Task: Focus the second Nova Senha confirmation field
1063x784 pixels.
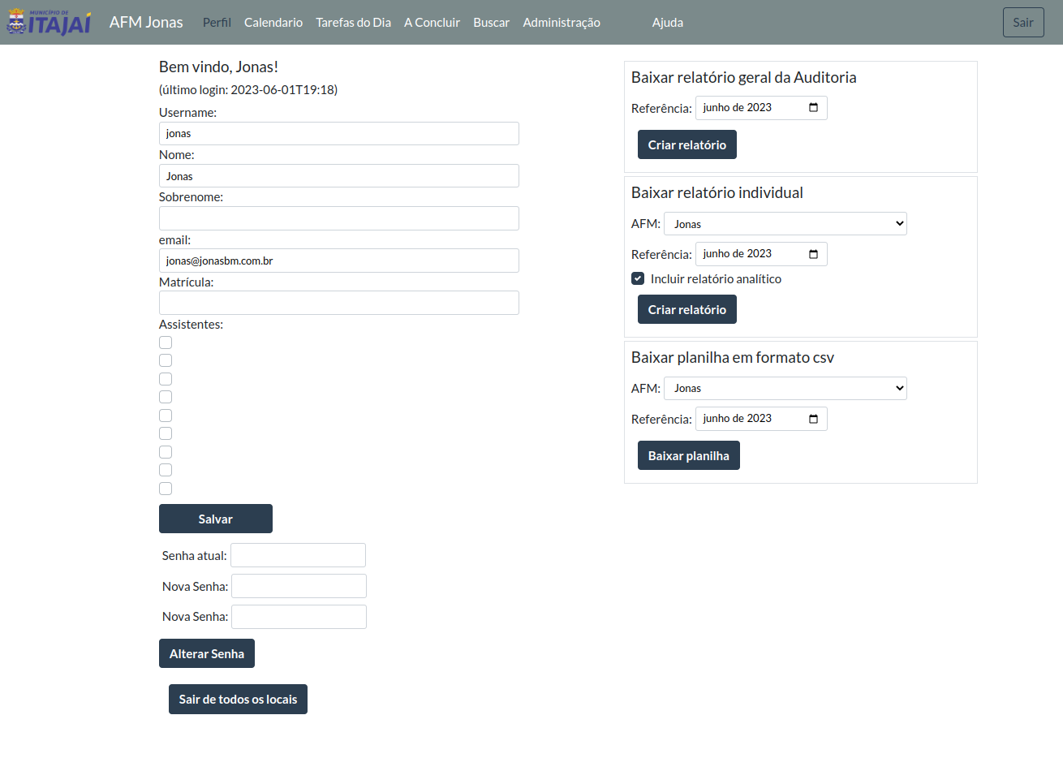Action: 299,617
